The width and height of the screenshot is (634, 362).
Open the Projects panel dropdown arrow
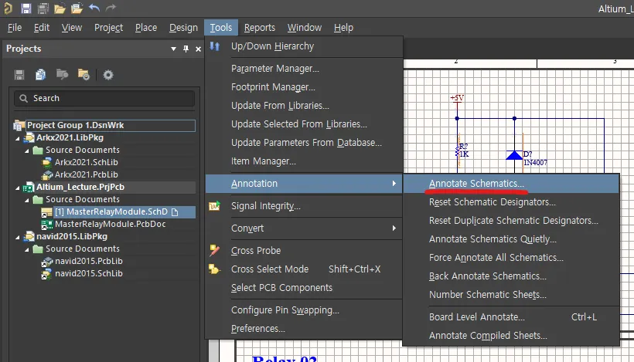pos(173,49)
